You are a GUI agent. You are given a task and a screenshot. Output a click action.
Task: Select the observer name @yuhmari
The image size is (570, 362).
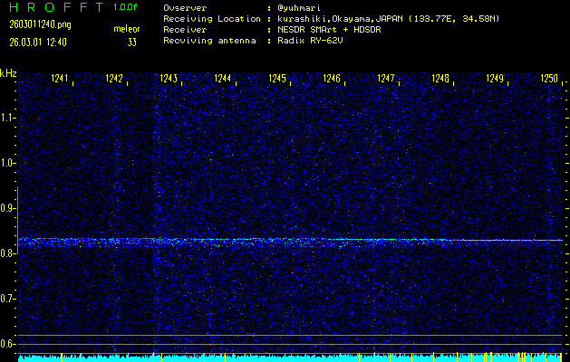pos(299,8)
